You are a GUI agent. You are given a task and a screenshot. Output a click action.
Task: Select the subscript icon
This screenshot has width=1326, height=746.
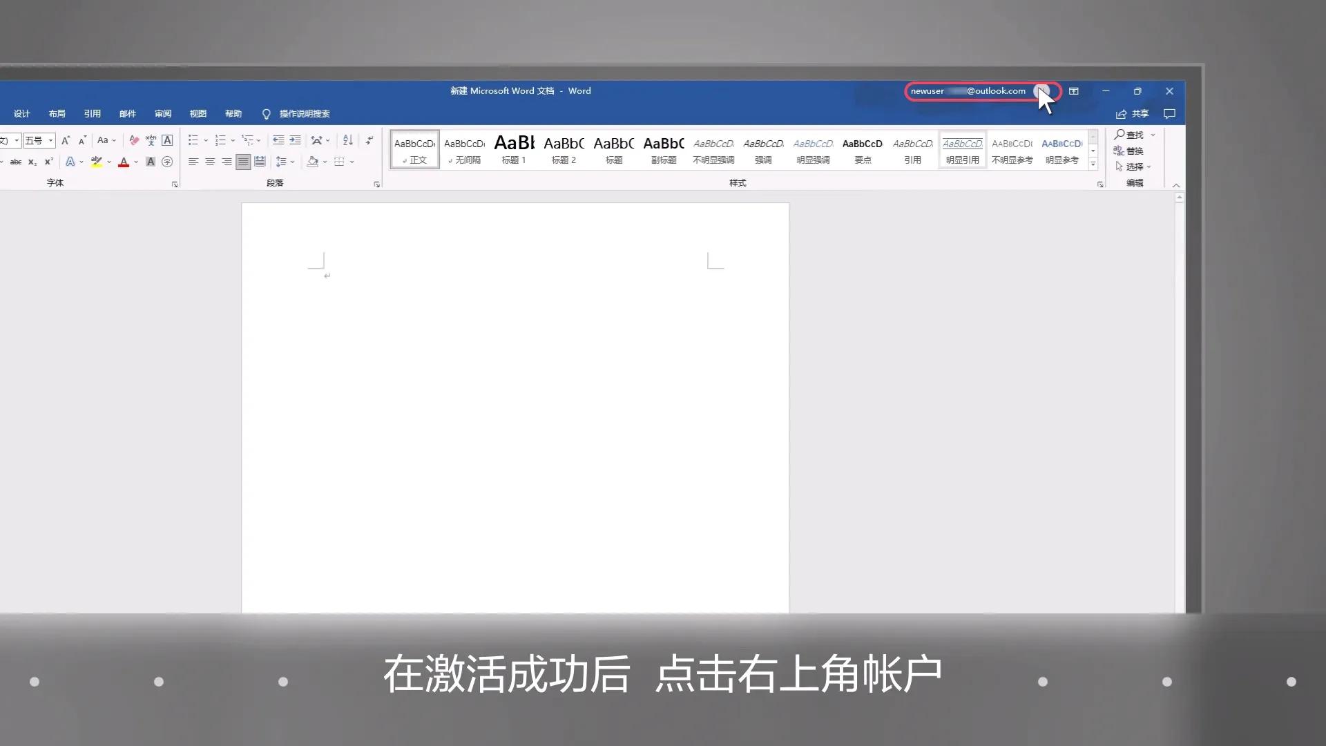pos(32,162)
